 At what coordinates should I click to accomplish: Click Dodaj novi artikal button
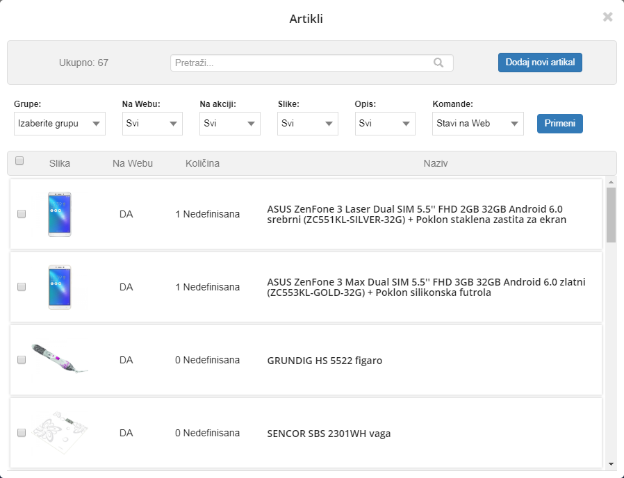tap(540, 63)
